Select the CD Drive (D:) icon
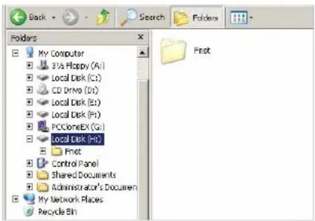Viewport: 315px width, 221px height. point(43,90)
